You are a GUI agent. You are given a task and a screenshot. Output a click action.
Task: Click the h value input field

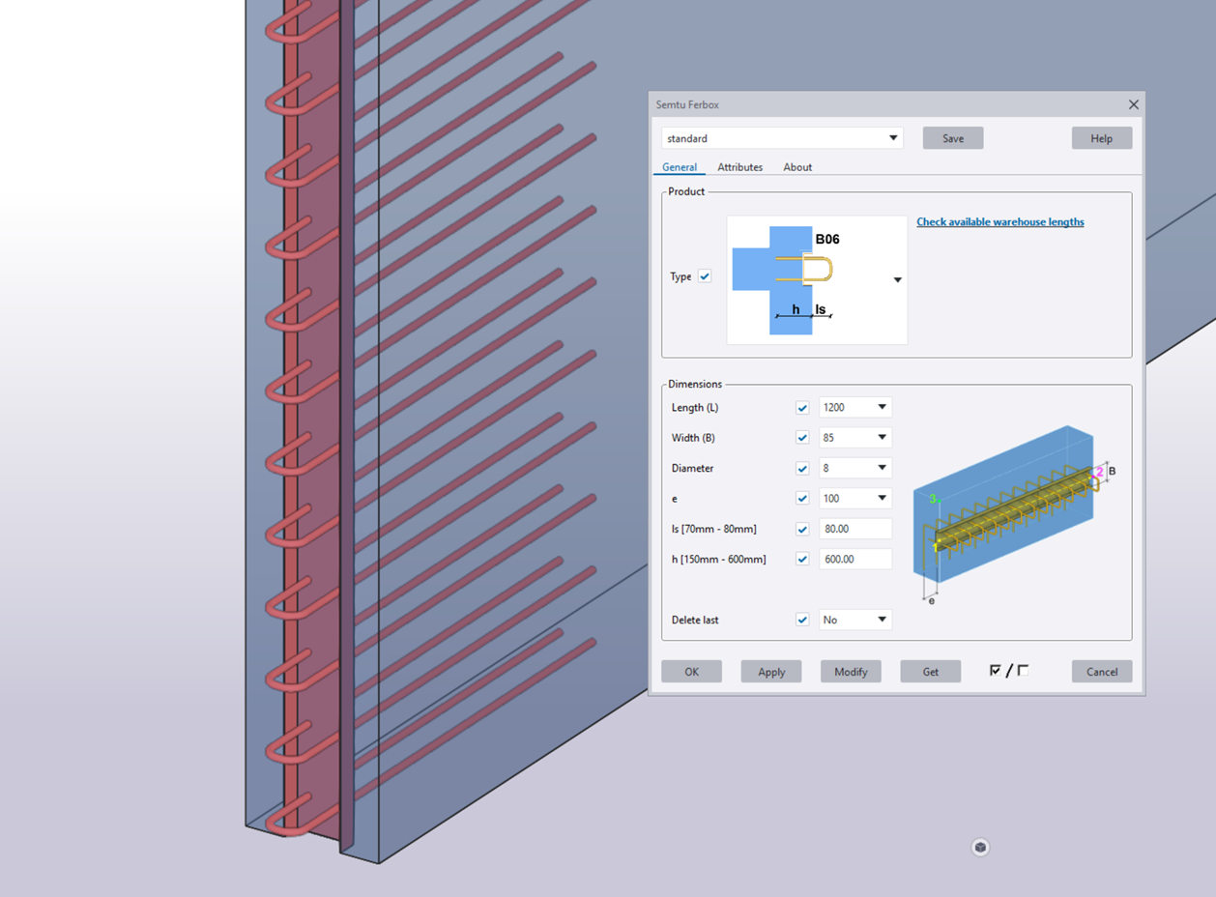(854, 560)
